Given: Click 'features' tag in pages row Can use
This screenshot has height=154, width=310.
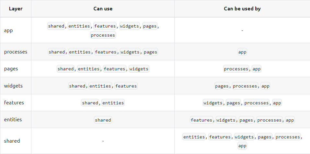Looking at the screenshot, I should pyautogui.click(x=114, y=69).
